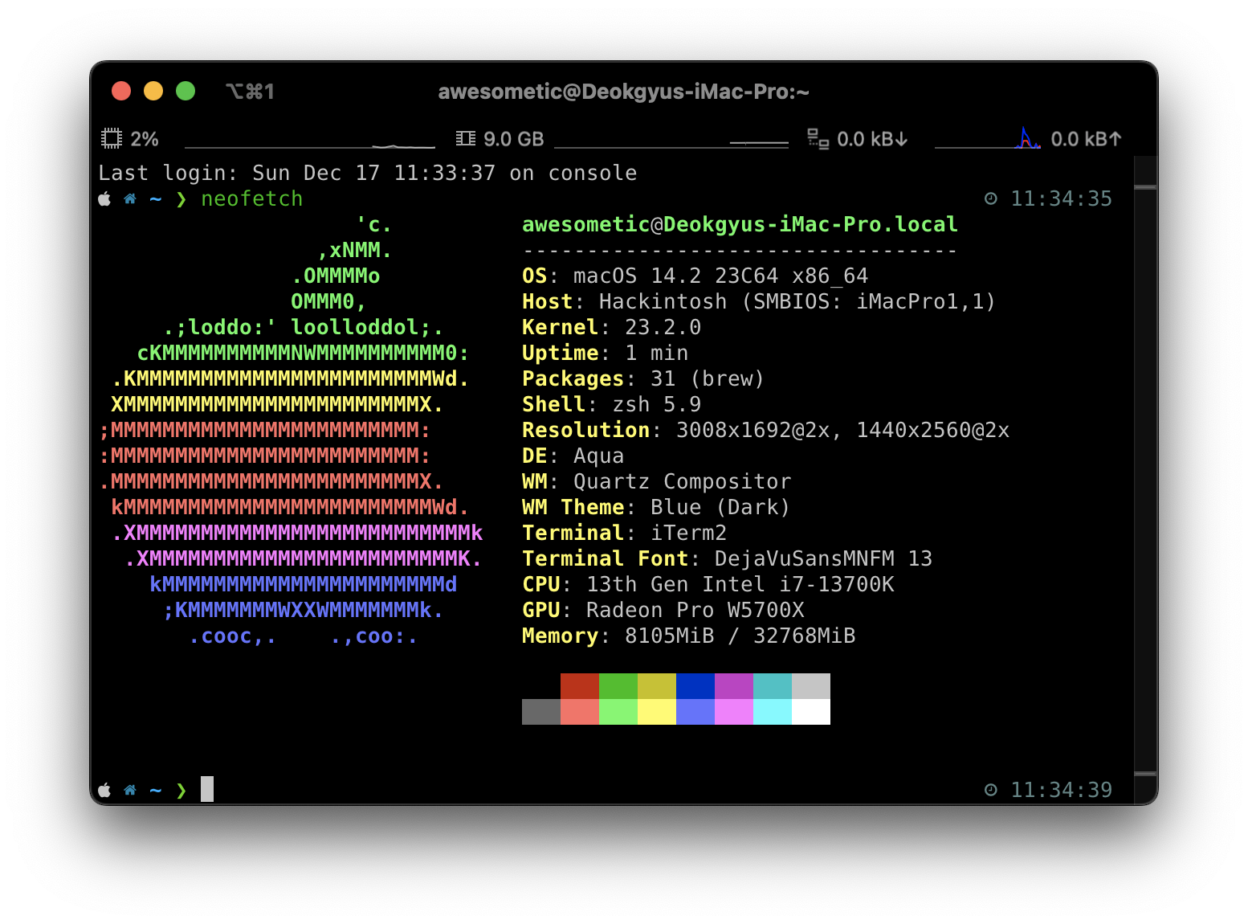Click the WM Theme value Blue (Dark)
This screenshot has height=924, width=1248.
(x=720, y=507)
